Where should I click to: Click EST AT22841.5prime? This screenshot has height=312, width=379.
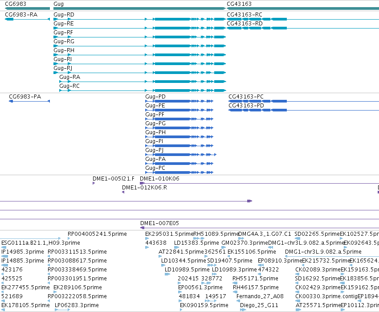(181, 252)
